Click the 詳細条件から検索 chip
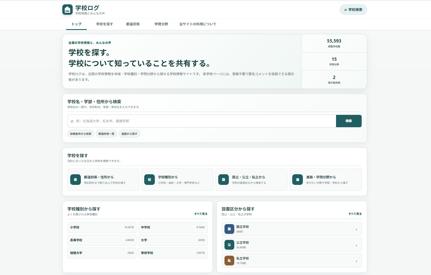Viewport: 431px width, 275px height. click(81, 134)
